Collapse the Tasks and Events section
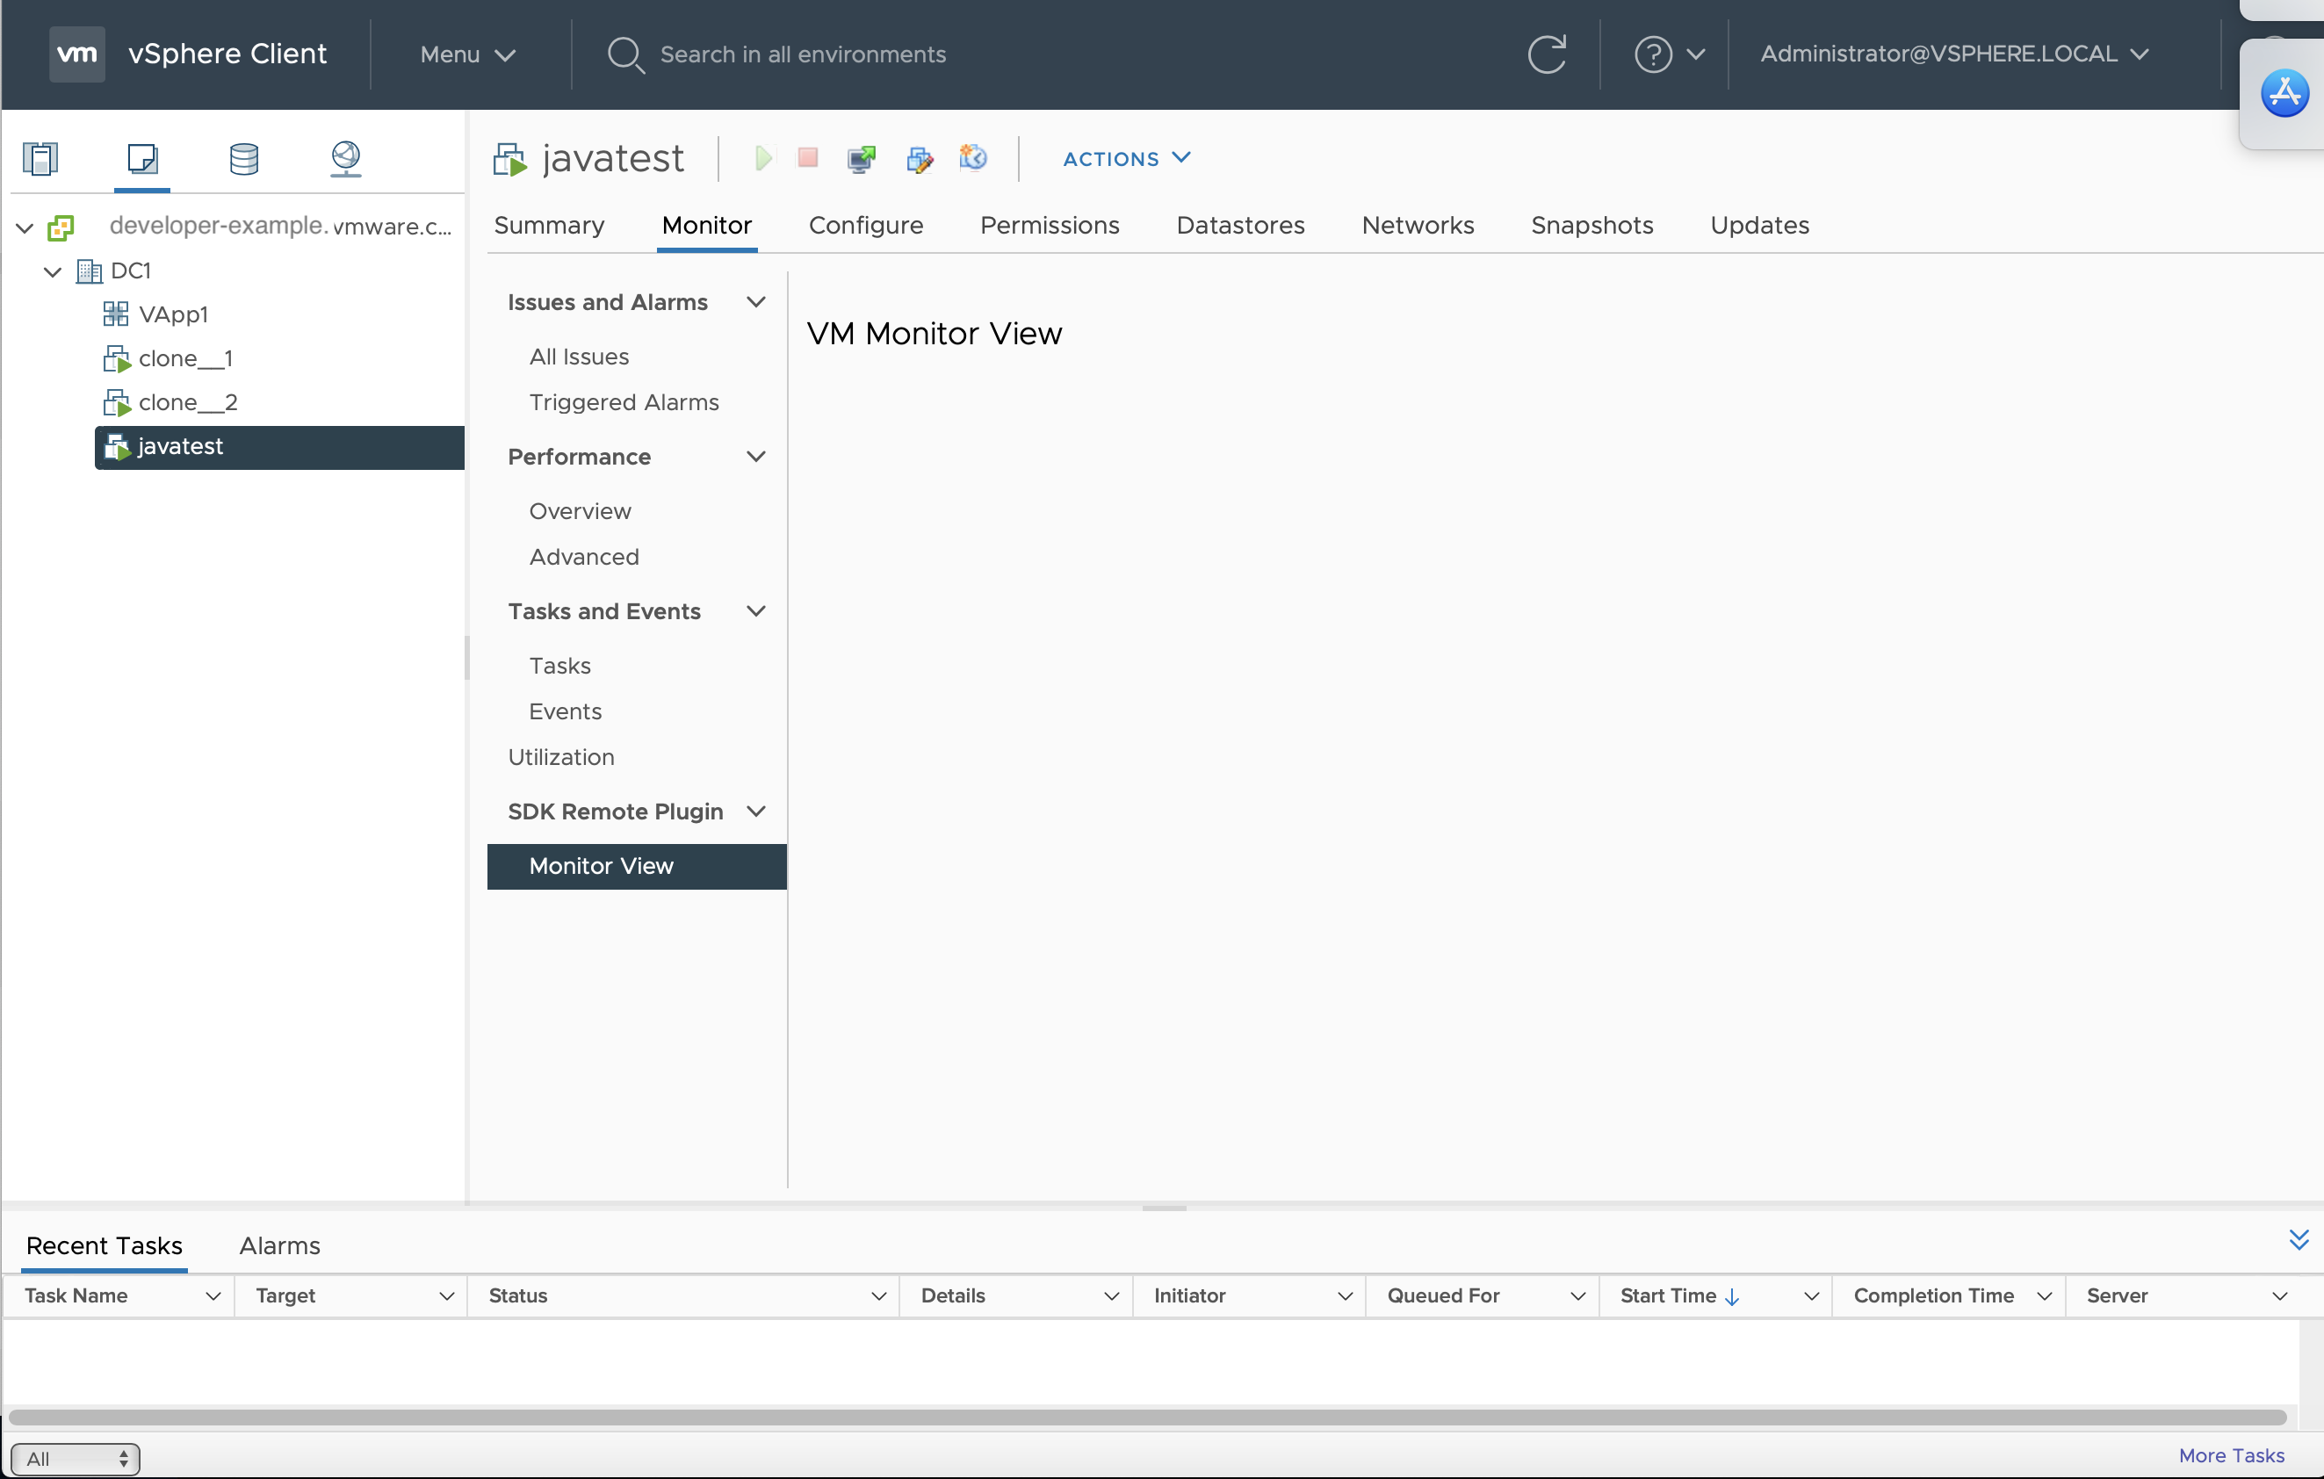2324x1479 pixels. click(756, 610)
